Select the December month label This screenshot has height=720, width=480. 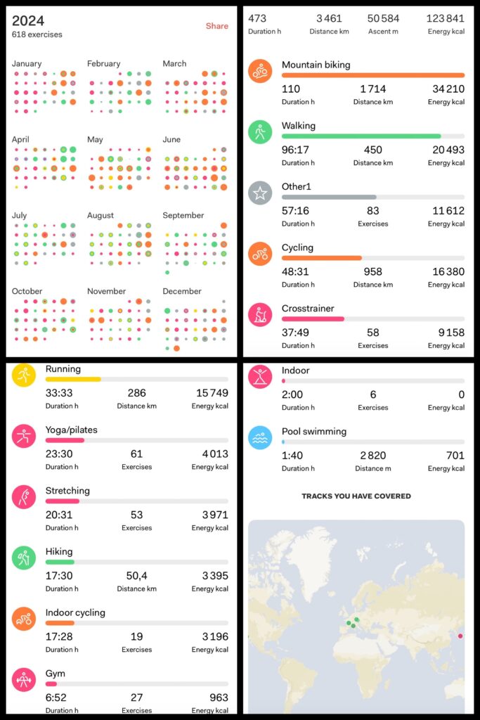pos(182,291)
